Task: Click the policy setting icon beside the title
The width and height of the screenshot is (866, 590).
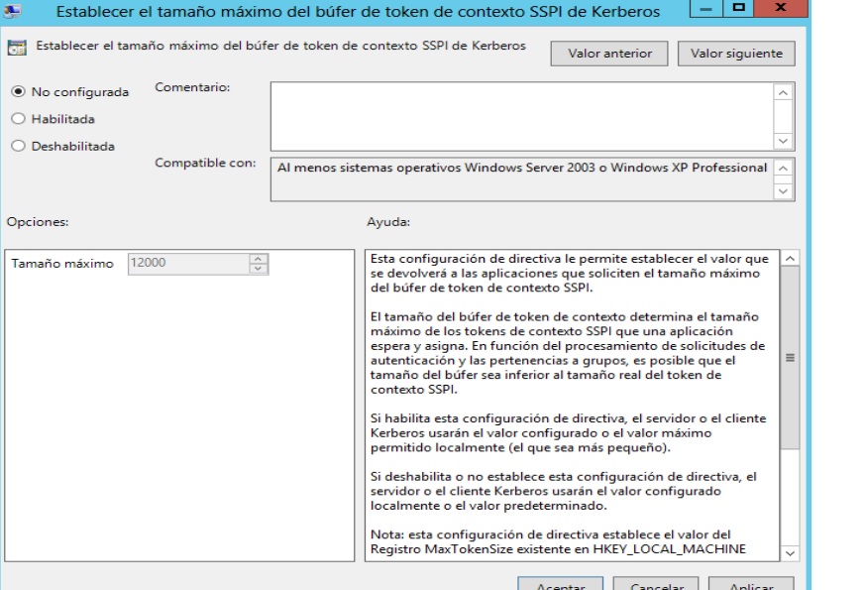Action: tap(19, 48)
